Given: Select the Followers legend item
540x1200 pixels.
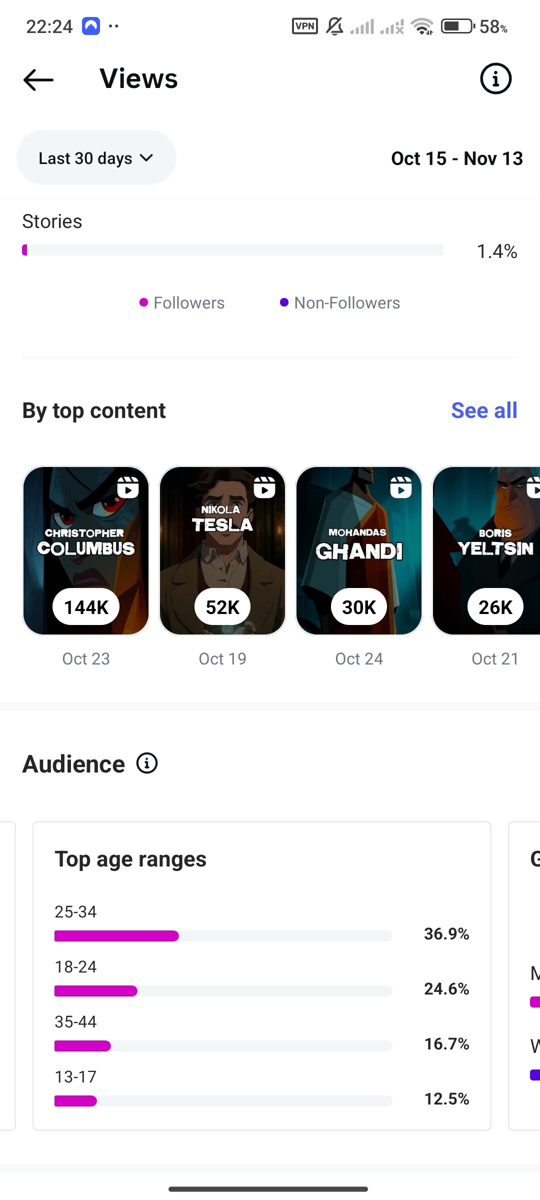Looking at the screenshot, I should pos(182,303).
